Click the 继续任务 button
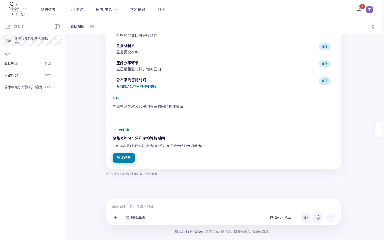This screenshot has height=240, width=384. [x=124, y=158]
